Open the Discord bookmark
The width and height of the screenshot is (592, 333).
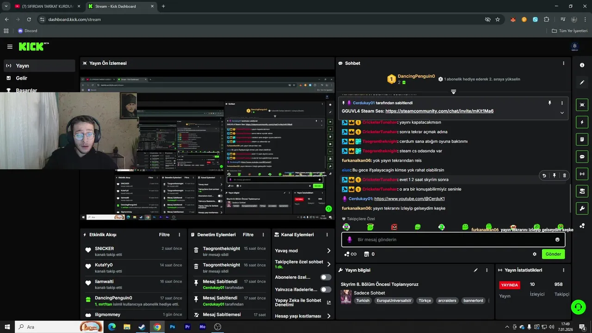pos(28,31)
